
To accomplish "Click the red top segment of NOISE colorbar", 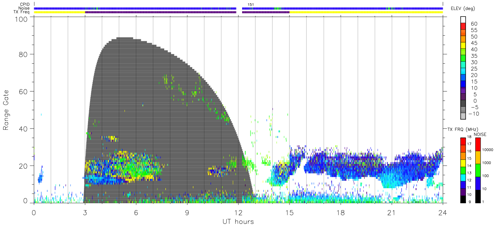I will [x=478, y=144].
